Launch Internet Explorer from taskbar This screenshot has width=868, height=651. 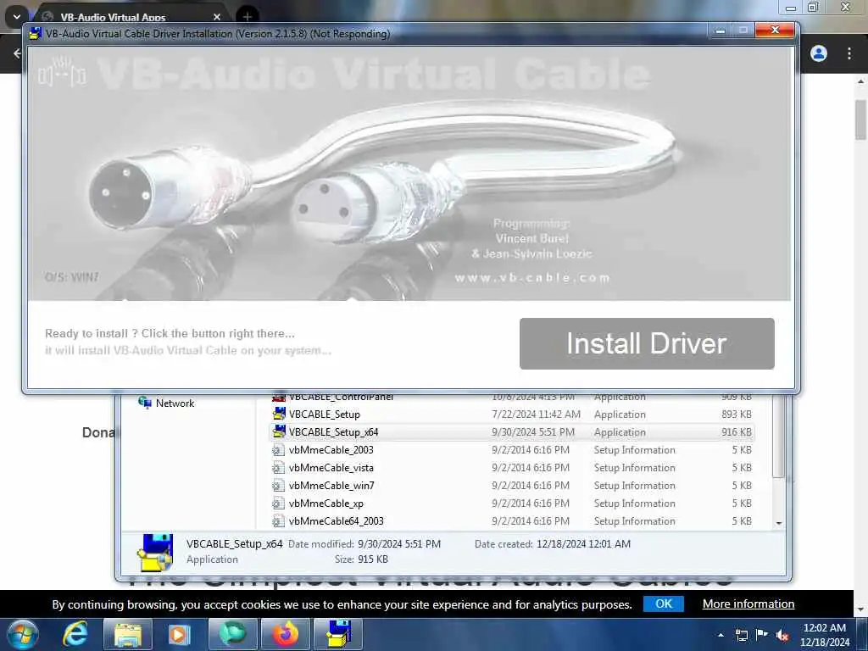click(x=75, y=634)
